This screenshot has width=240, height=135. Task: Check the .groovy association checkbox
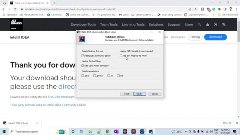[x=94, y=76]
